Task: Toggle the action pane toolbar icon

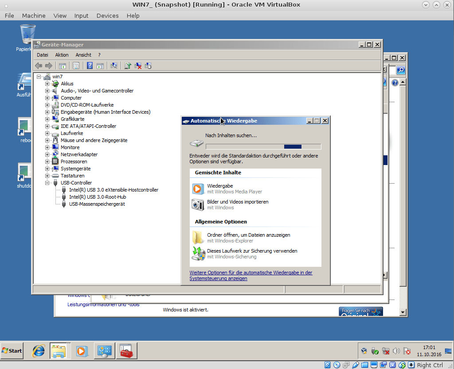Action: click(100, 66)
